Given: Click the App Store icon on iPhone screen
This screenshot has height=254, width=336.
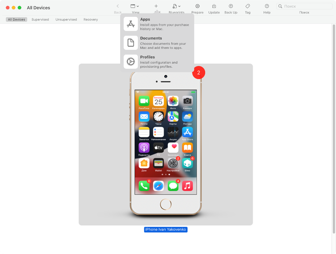Looking at the screenshot, I should [188, 132].
